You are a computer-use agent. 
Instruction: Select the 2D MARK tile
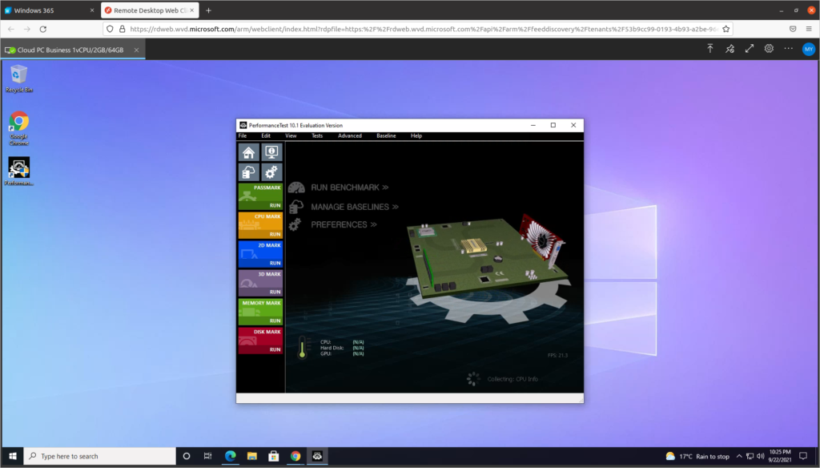260,254
